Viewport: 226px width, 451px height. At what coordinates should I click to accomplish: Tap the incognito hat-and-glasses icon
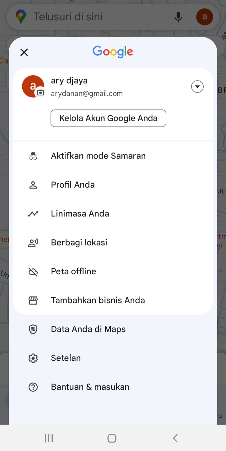click(33, 156)
